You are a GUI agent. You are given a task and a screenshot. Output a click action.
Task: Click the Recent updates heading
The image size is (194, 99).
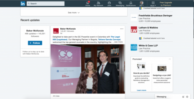coord(30,20)
